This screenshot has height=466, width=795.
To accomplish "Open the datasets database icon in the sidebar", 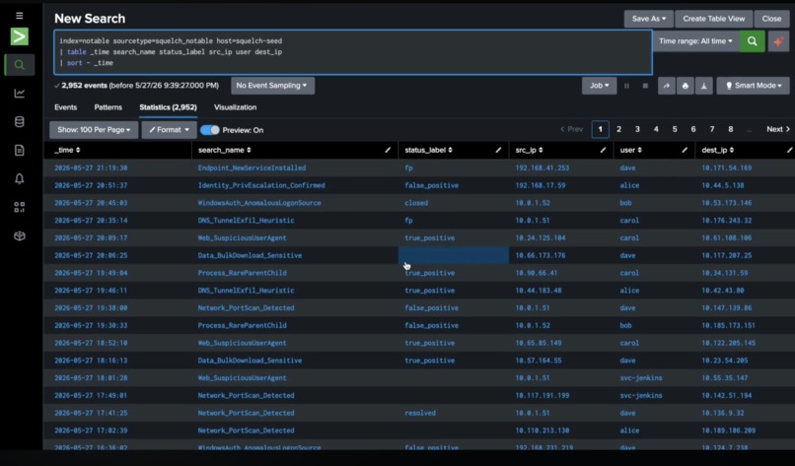I will pos(20,121).
